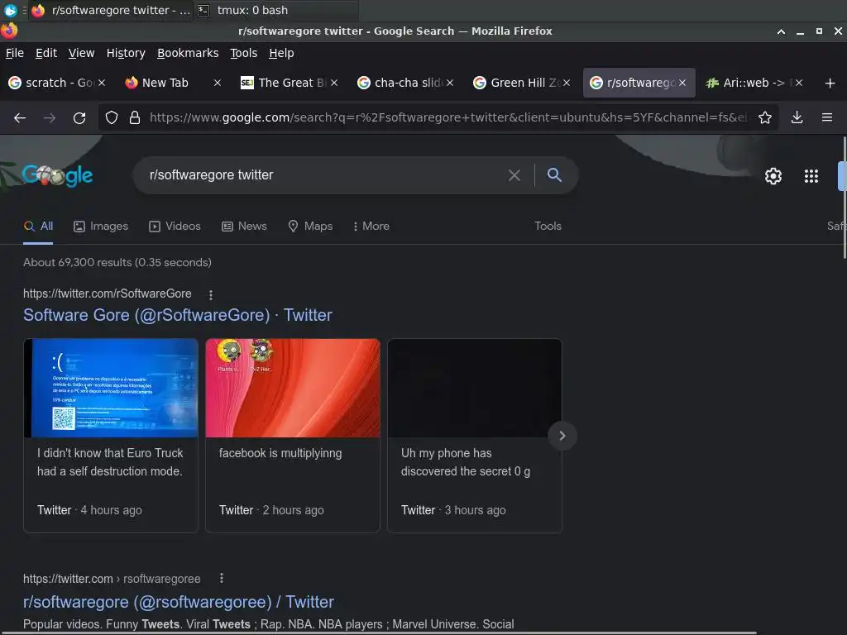Close the active r/softwaregore tab

[x=682, y=83]
